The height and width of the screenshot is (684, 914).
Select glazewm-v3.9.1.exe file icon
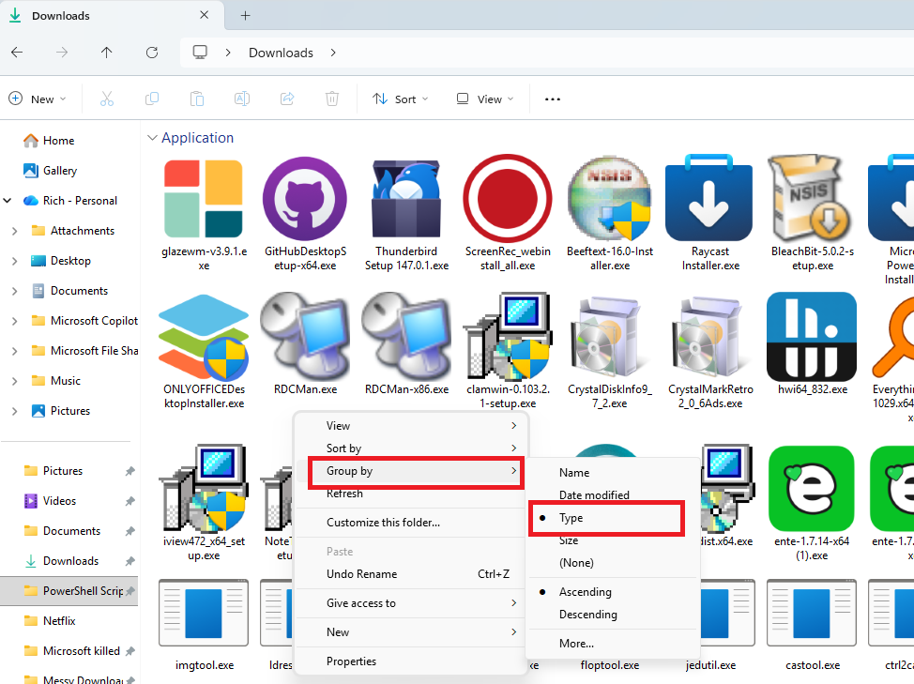point(204,199)
